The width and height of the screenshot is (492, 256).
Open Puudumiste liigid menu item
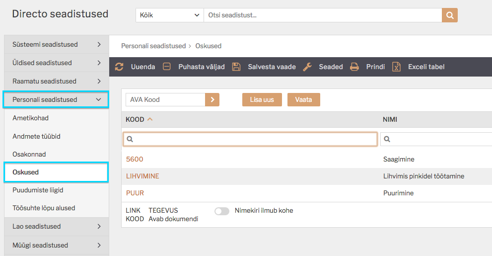point(38,190)
